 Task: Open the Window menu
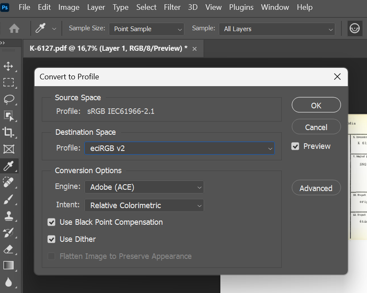point(275,7)
